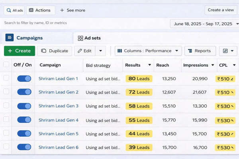The image size is (239, 159).
Task: Open the CPL column sort arrow
Action: pyautogui.click(x=234, y=65)
